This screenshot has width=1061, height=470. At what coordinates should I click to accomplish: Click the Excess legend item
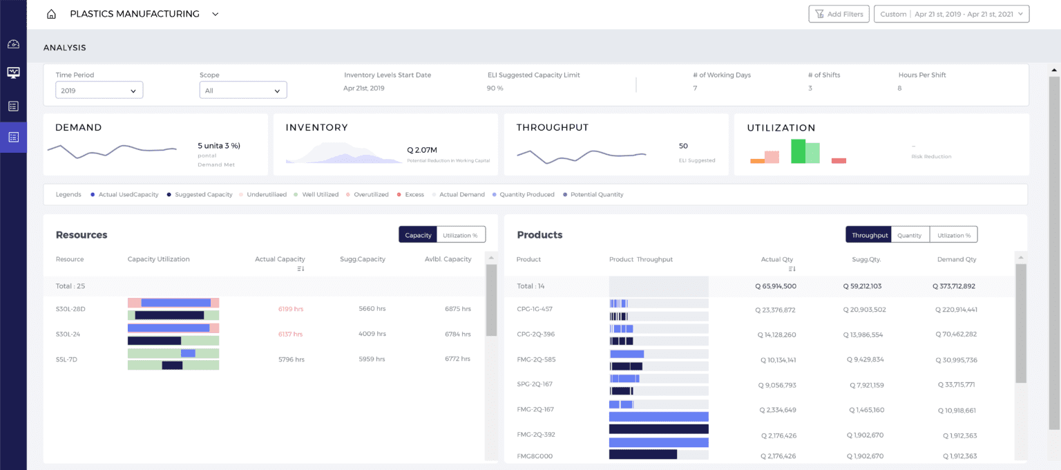(410, 195)
